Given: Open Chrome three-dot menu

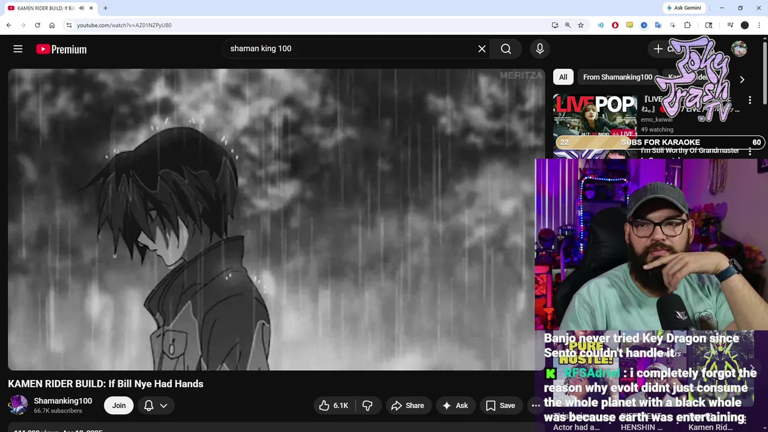Looking at the screenshot, I should (759, 25).
